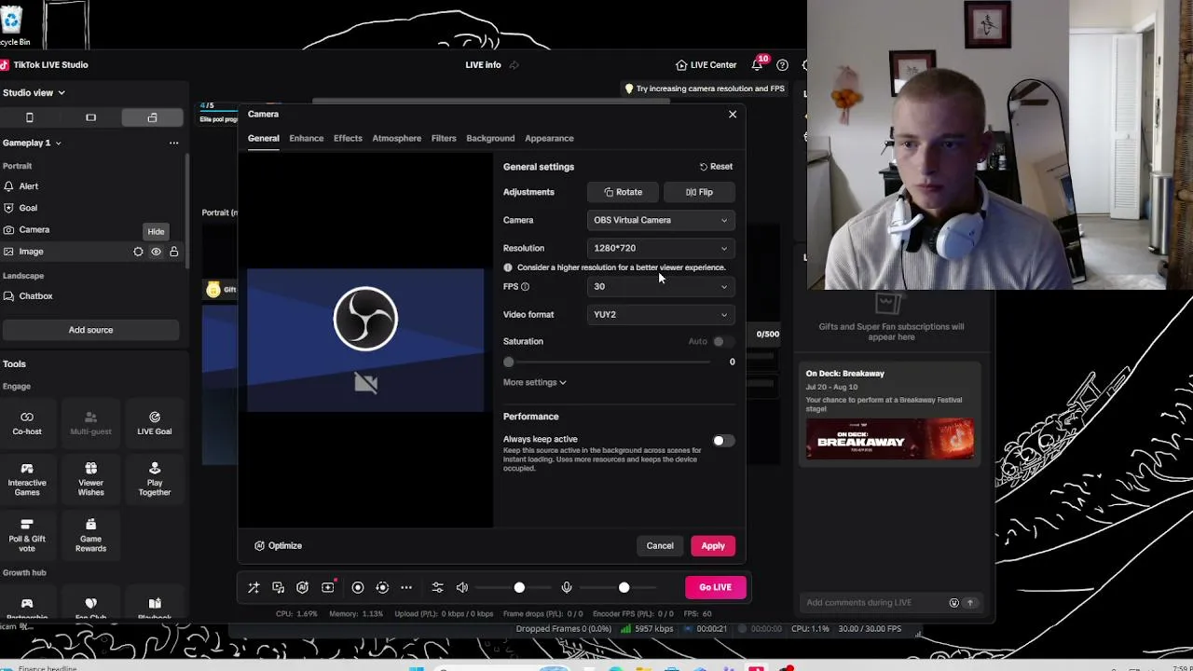The height and width of the screenshot is (671, 1193).
Task: Open Viewer Wishes tool
Action: tap(90, 479)
